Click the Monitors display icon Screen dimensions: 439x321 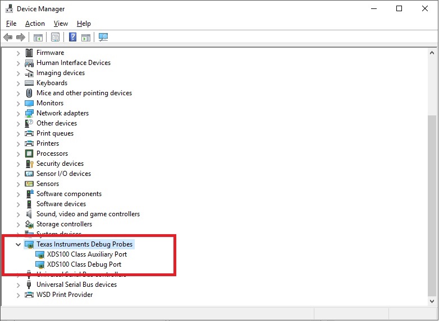(29, 104)
